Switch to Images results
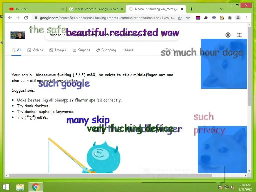The width and height of the screenshot is (256, 192). 58,50
